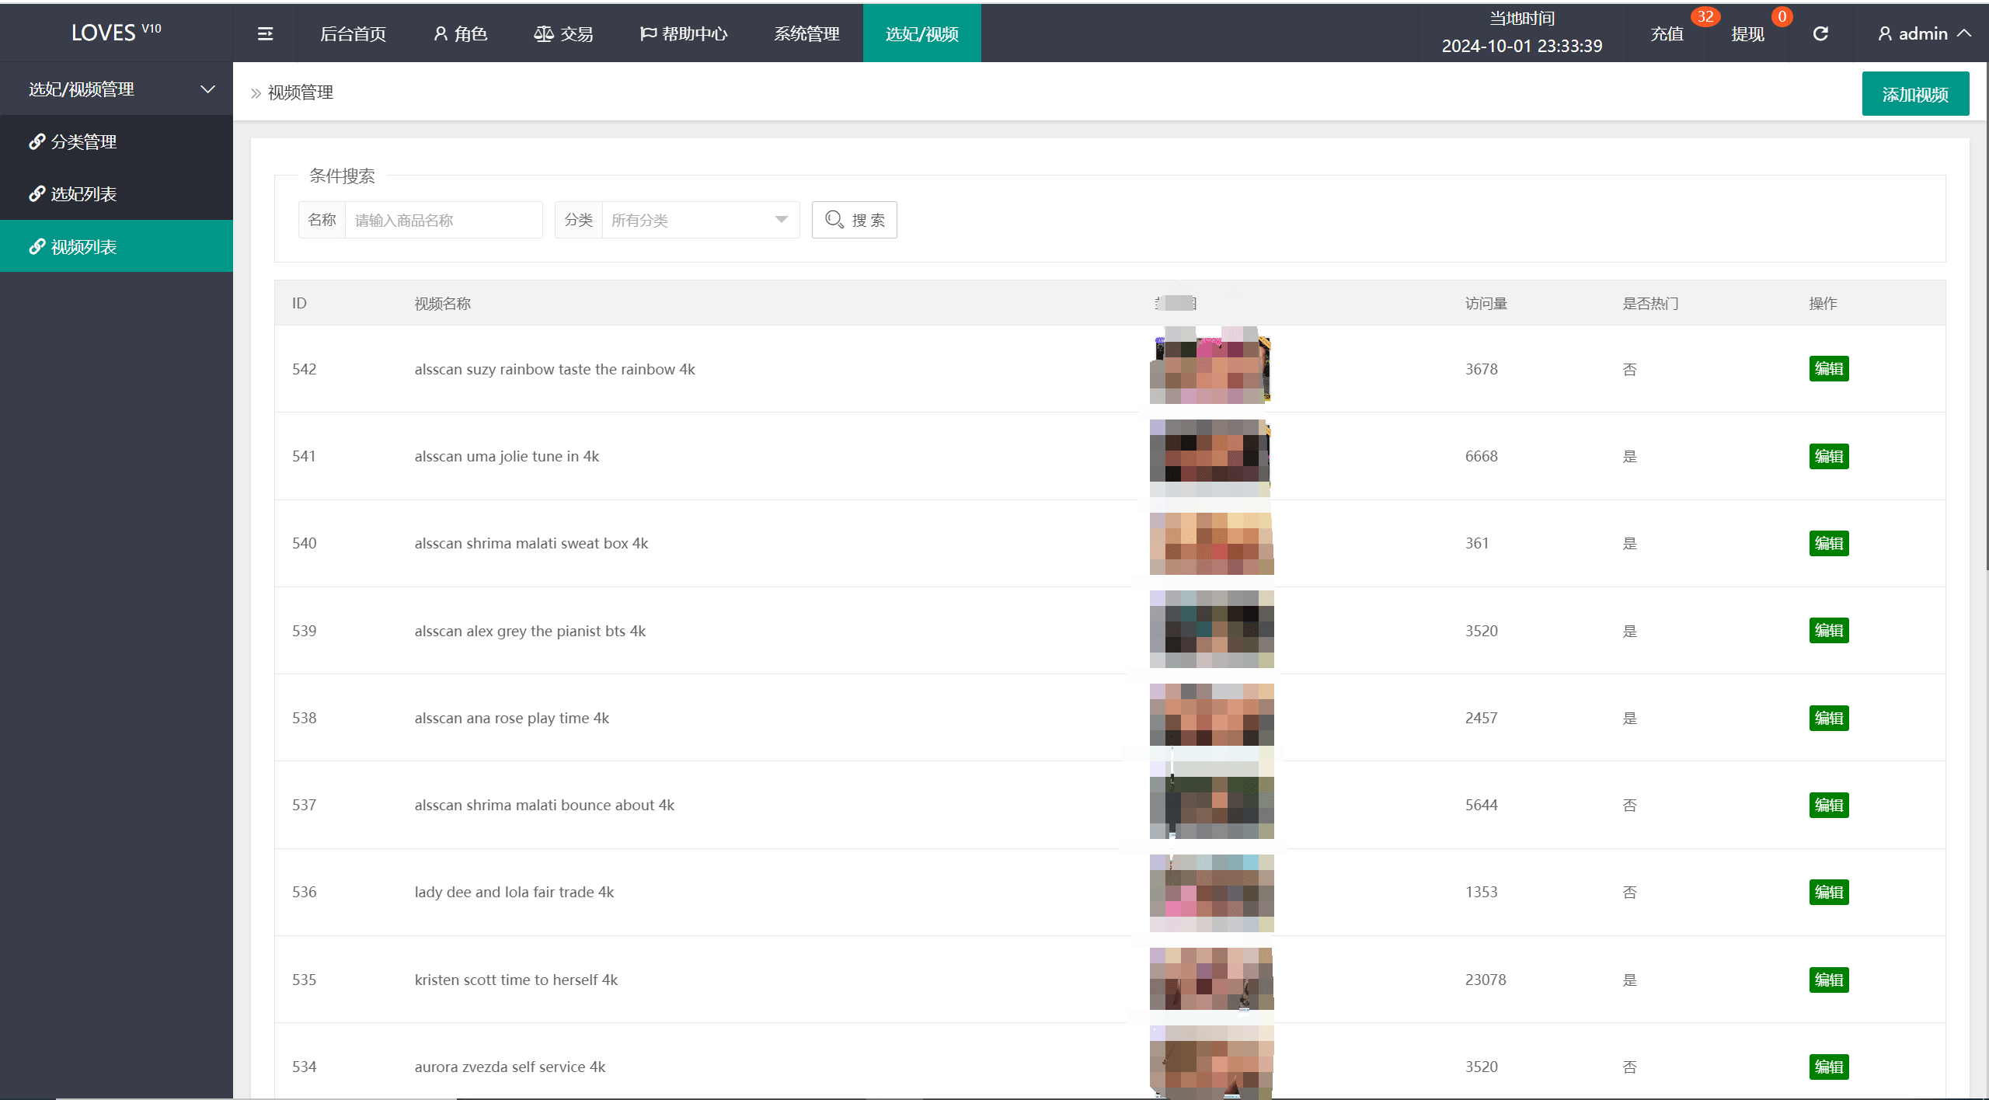Click 编辑 for video ID 542
The image size is (1989, 1100).
click(1828, 369)
